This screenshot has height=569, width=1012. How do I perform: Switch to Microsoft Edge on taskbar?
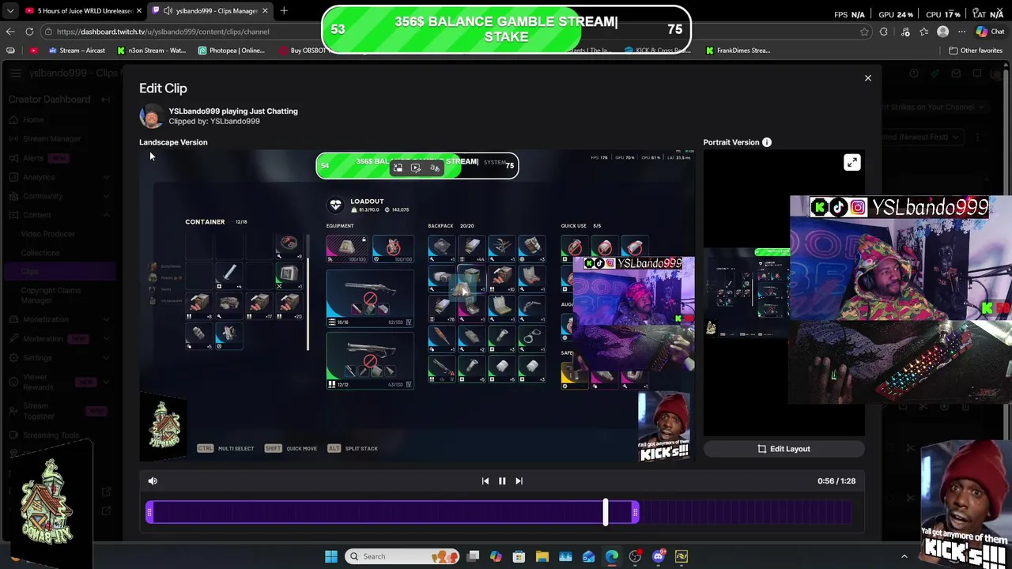[x=612, y=556]
